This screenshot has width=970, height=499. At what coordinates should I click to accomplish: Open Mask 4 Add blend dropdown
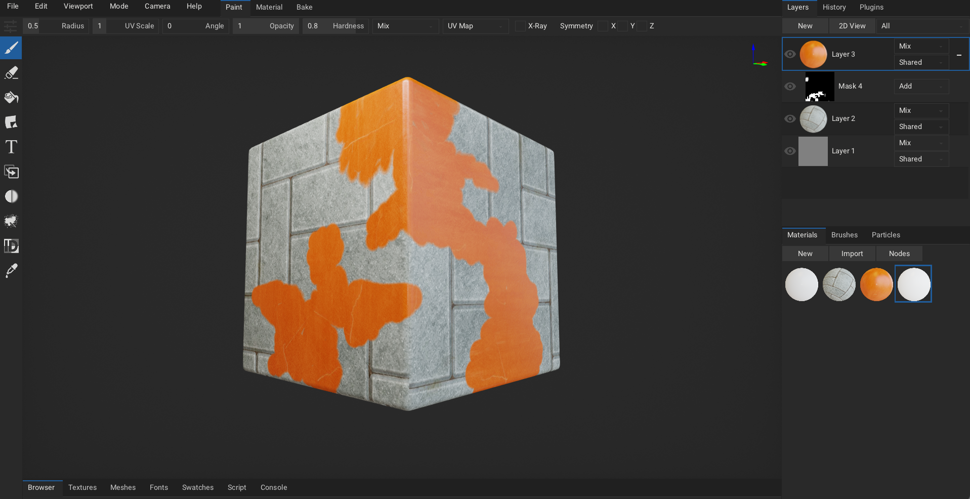coord(921,86)
